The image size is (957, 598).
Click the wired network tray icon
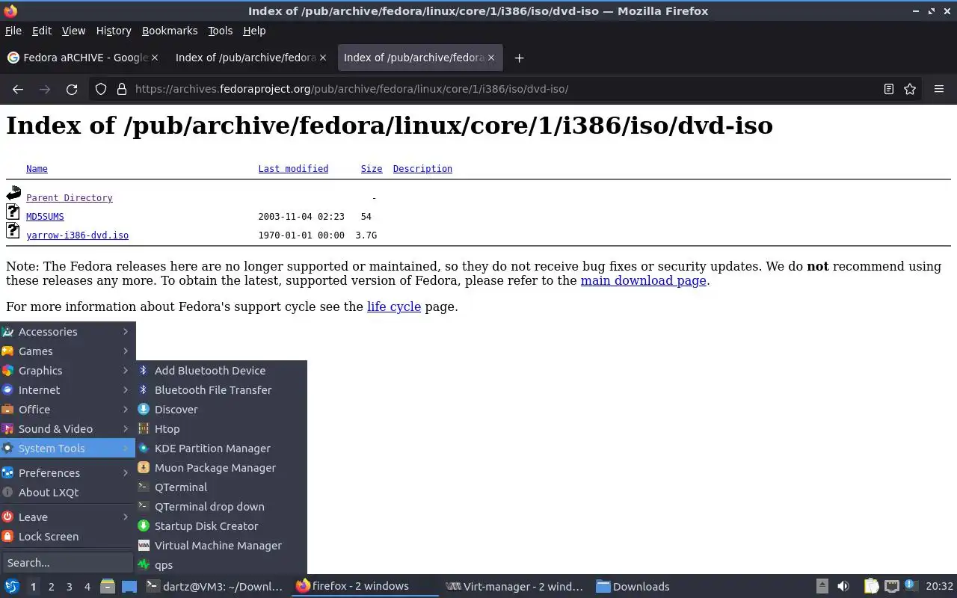(892, 587)
